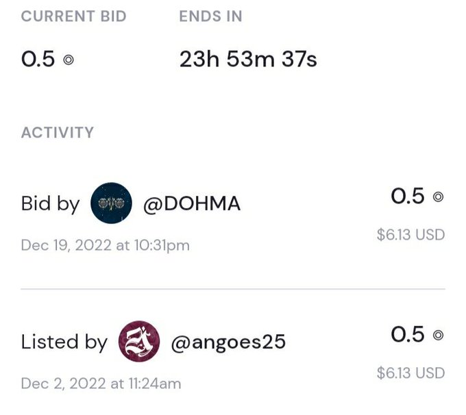
Task: Visit the @DOHMA username link
Action: pyautogui.click(x=192, y=204)
